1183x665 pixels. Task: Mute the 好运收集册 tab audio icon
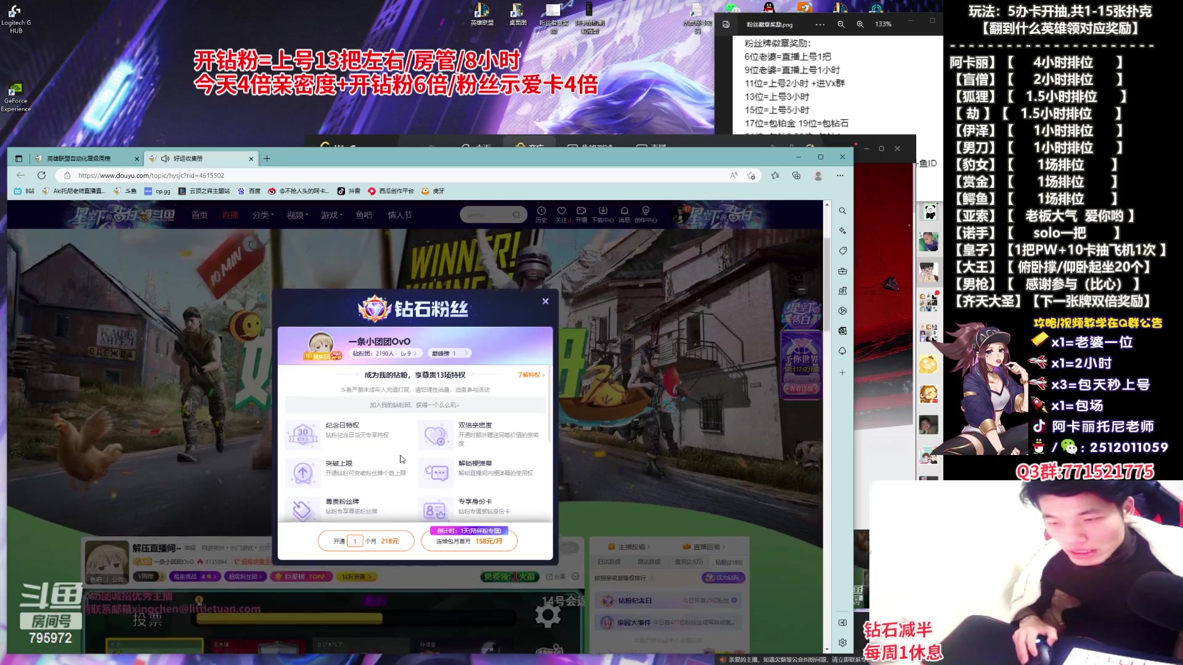pos(165,159)
